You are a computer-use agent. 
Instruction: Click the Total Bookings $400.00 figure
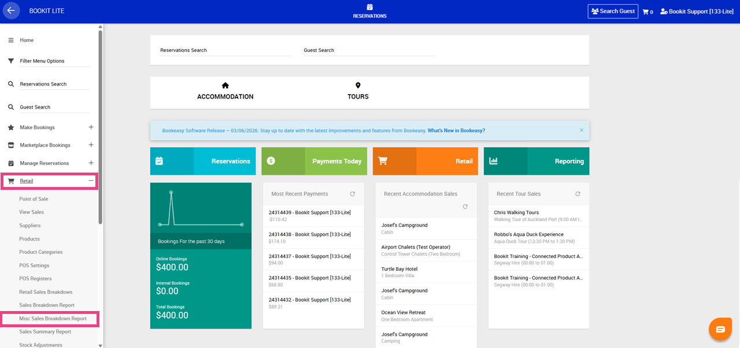172,315
